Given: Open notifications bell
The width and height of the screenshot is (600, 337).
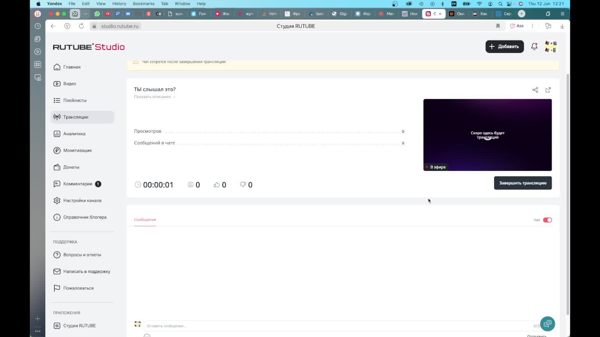Looking at the screenshot, I should (534, 46).
